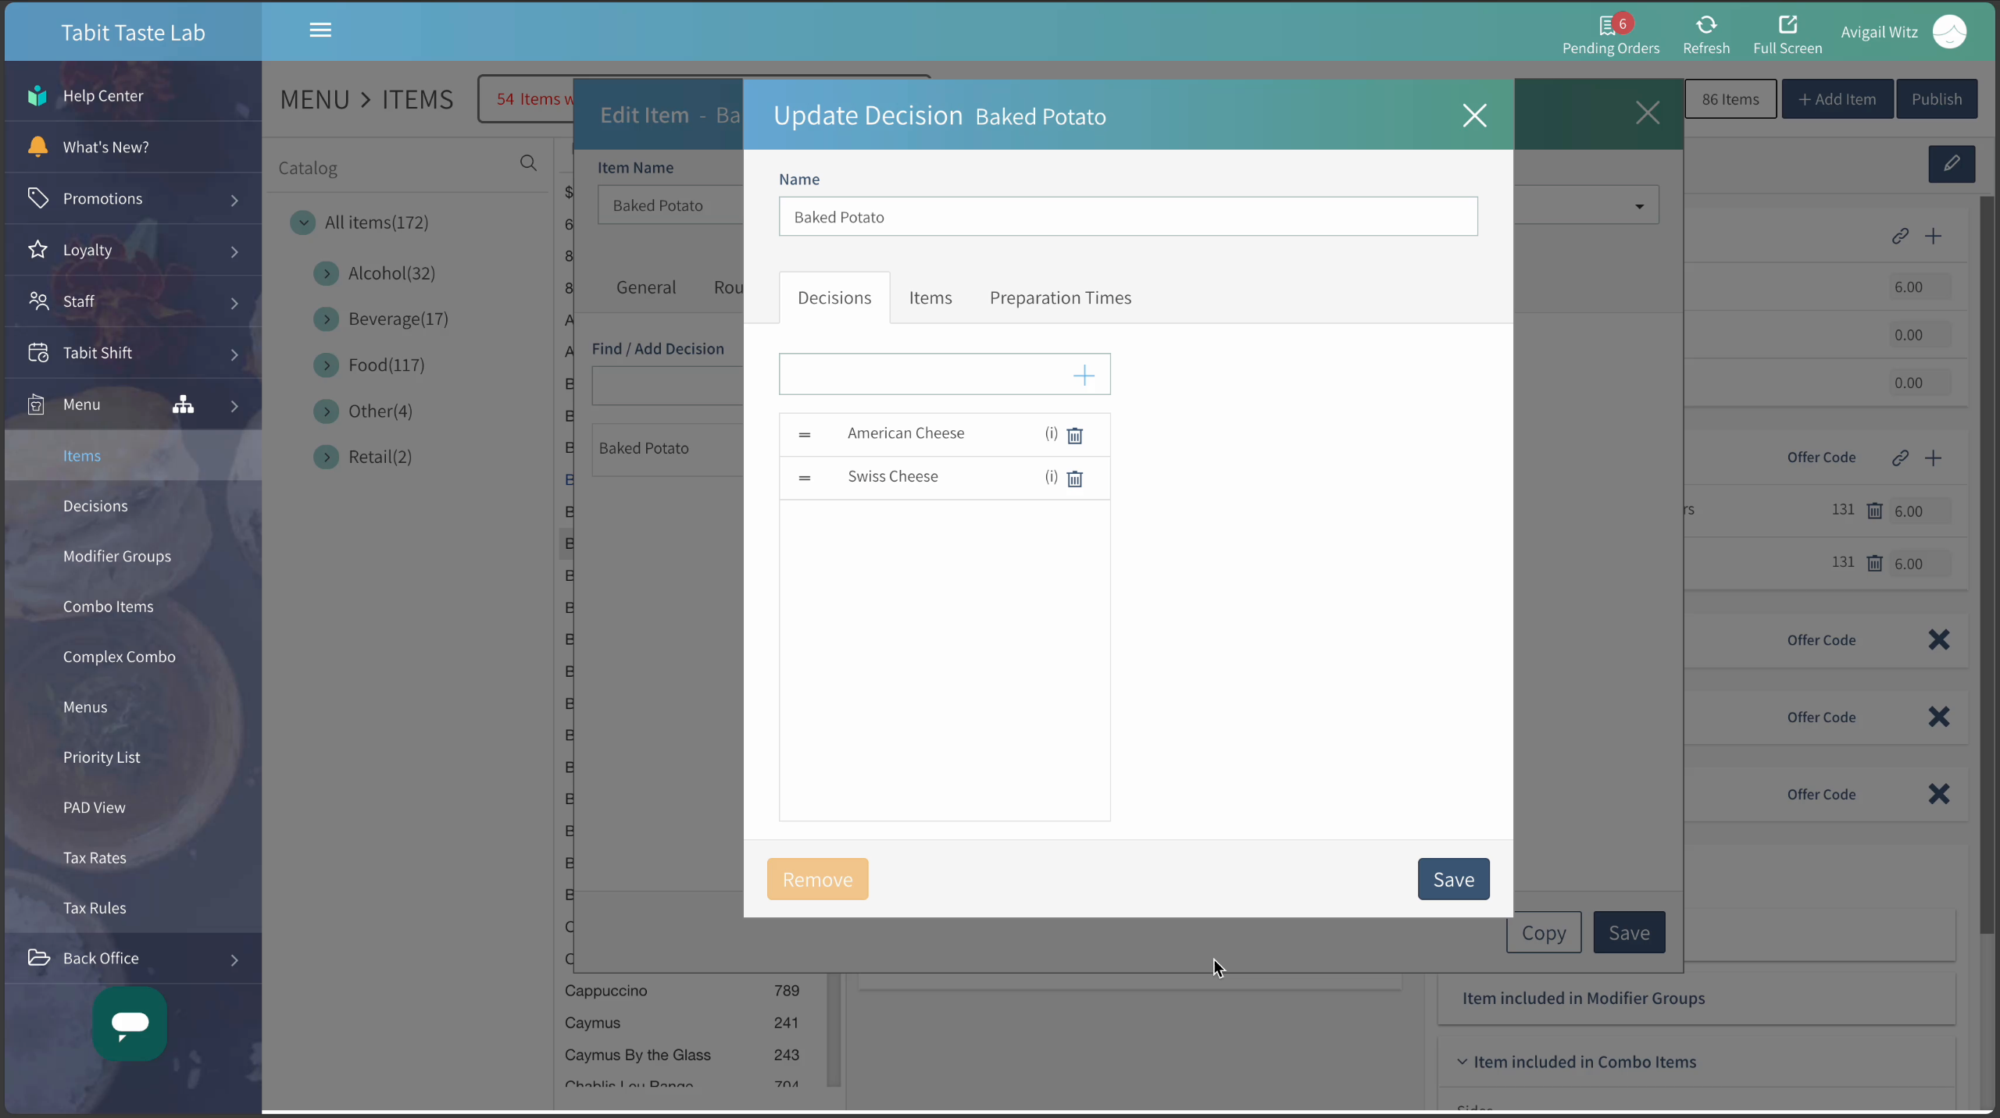Screen dimensions: 2000x1118
Task: Grab the Swiss Cheese reorder handle
Action: [x=805, y=478]
